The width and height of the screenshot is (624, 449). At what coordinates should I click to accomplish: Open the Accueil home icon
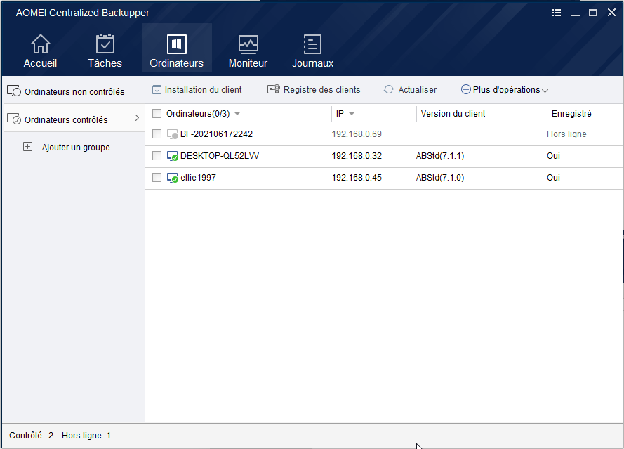click(x=41, y=44)
